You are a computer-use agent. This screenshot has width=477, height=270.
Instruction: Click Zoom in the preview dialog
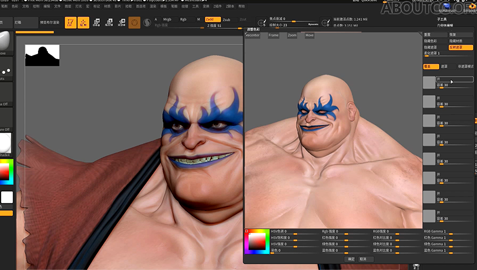pyautogui.click(x=292, y=35)
